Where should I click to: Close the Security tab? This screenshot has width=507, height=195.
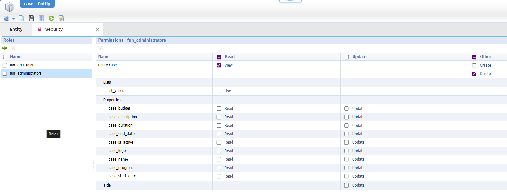[x=98, y=29]
